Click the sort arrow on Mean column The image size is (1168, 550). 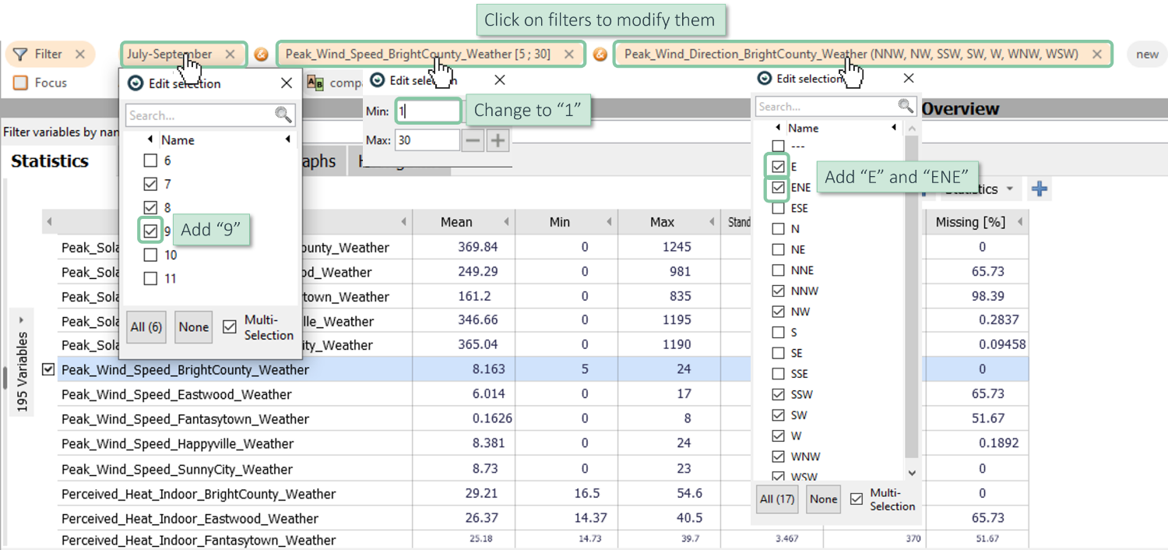[506, 222]
